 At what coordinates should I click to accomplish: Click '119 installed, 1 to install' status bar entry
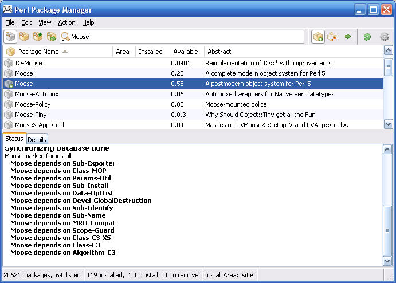tap(143, 275)
